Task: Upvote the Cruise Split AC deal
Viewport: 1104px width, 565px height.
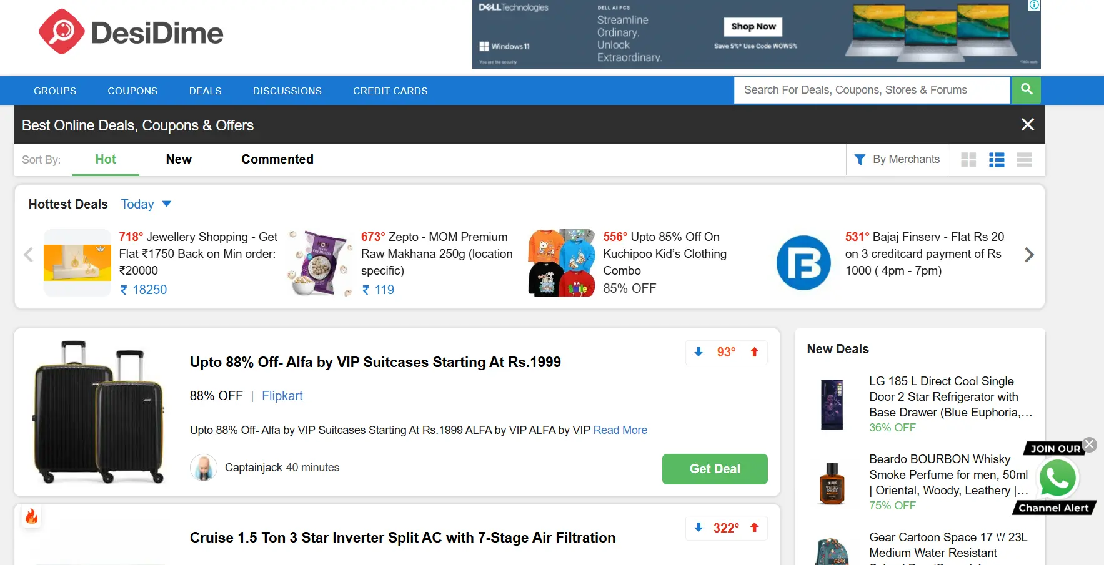Action: (x=755, y=528)
